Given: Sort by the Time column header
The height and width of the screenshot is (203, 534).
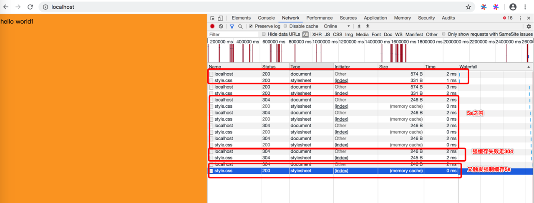Looking at the screenshot, I should click(x=441, y=67).
